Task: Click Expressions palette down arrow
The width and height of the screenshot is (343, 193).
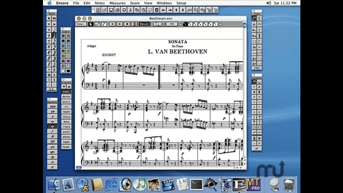Action: pos(64,87)
